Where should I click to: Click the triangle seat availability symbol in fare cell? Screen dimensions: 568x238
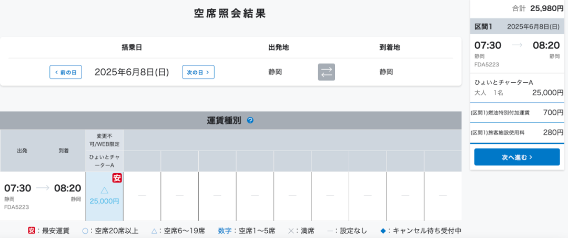(x=104, y=190)
